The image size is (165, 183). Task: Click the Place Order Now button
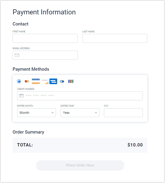(x=80, y=166)
